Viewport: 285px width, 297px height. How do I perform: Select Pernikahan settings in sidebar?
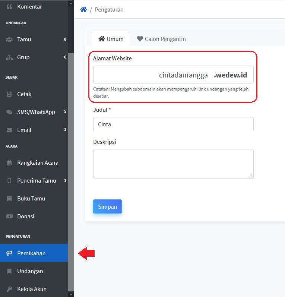(34, 253)
